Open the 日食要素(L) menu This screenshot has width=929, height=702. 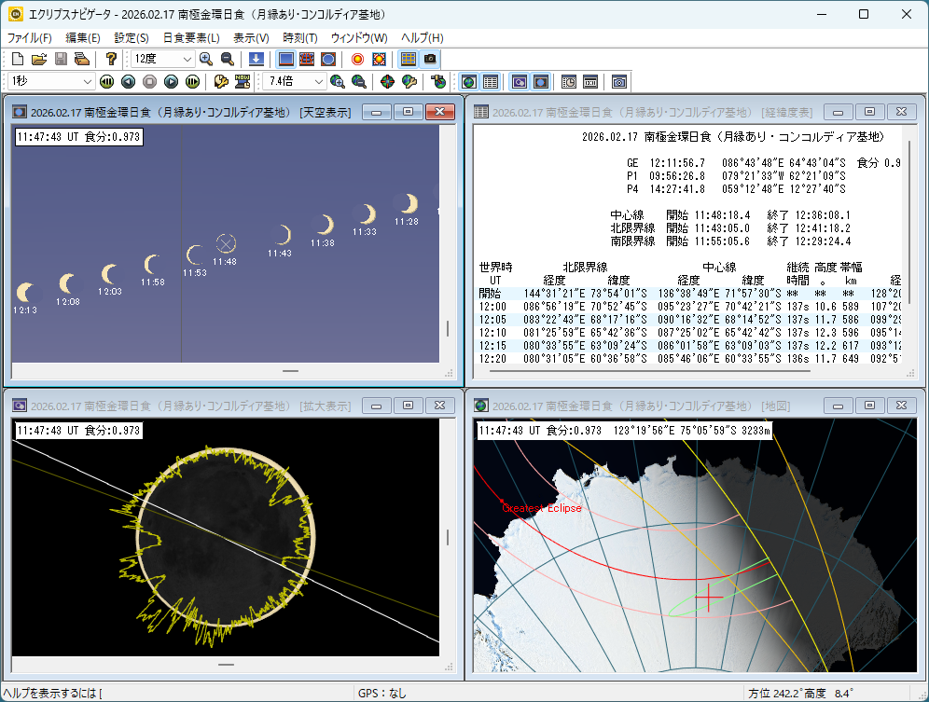coord(190,38)
